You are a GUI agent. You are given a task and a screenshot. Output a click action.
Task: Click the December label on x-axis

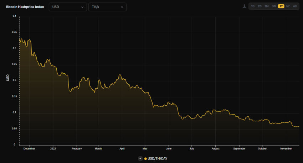[x=29, y=148]
